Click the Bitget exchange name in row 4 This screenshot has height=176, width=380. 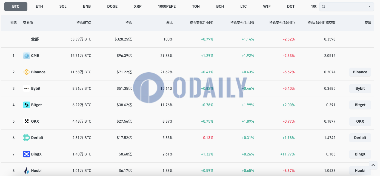pyautogui.click(x=36, y=105)
